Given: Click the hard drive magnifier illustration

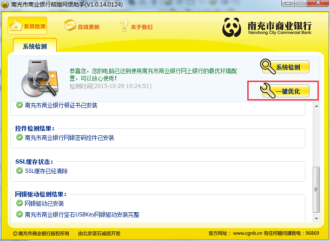Looking at the screenshot, I should pos(40,78).
